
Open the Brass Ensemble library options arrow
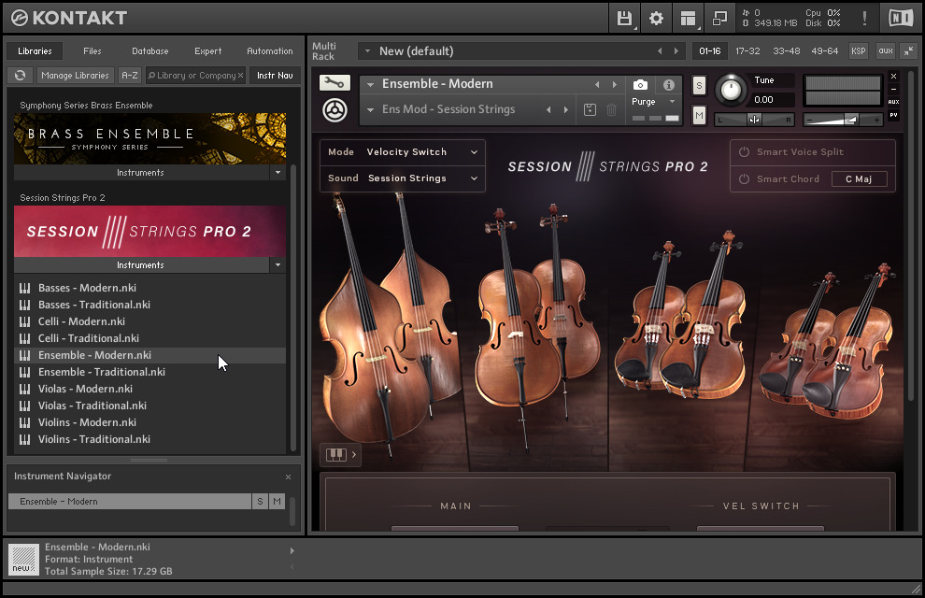(x=277, y=173)
